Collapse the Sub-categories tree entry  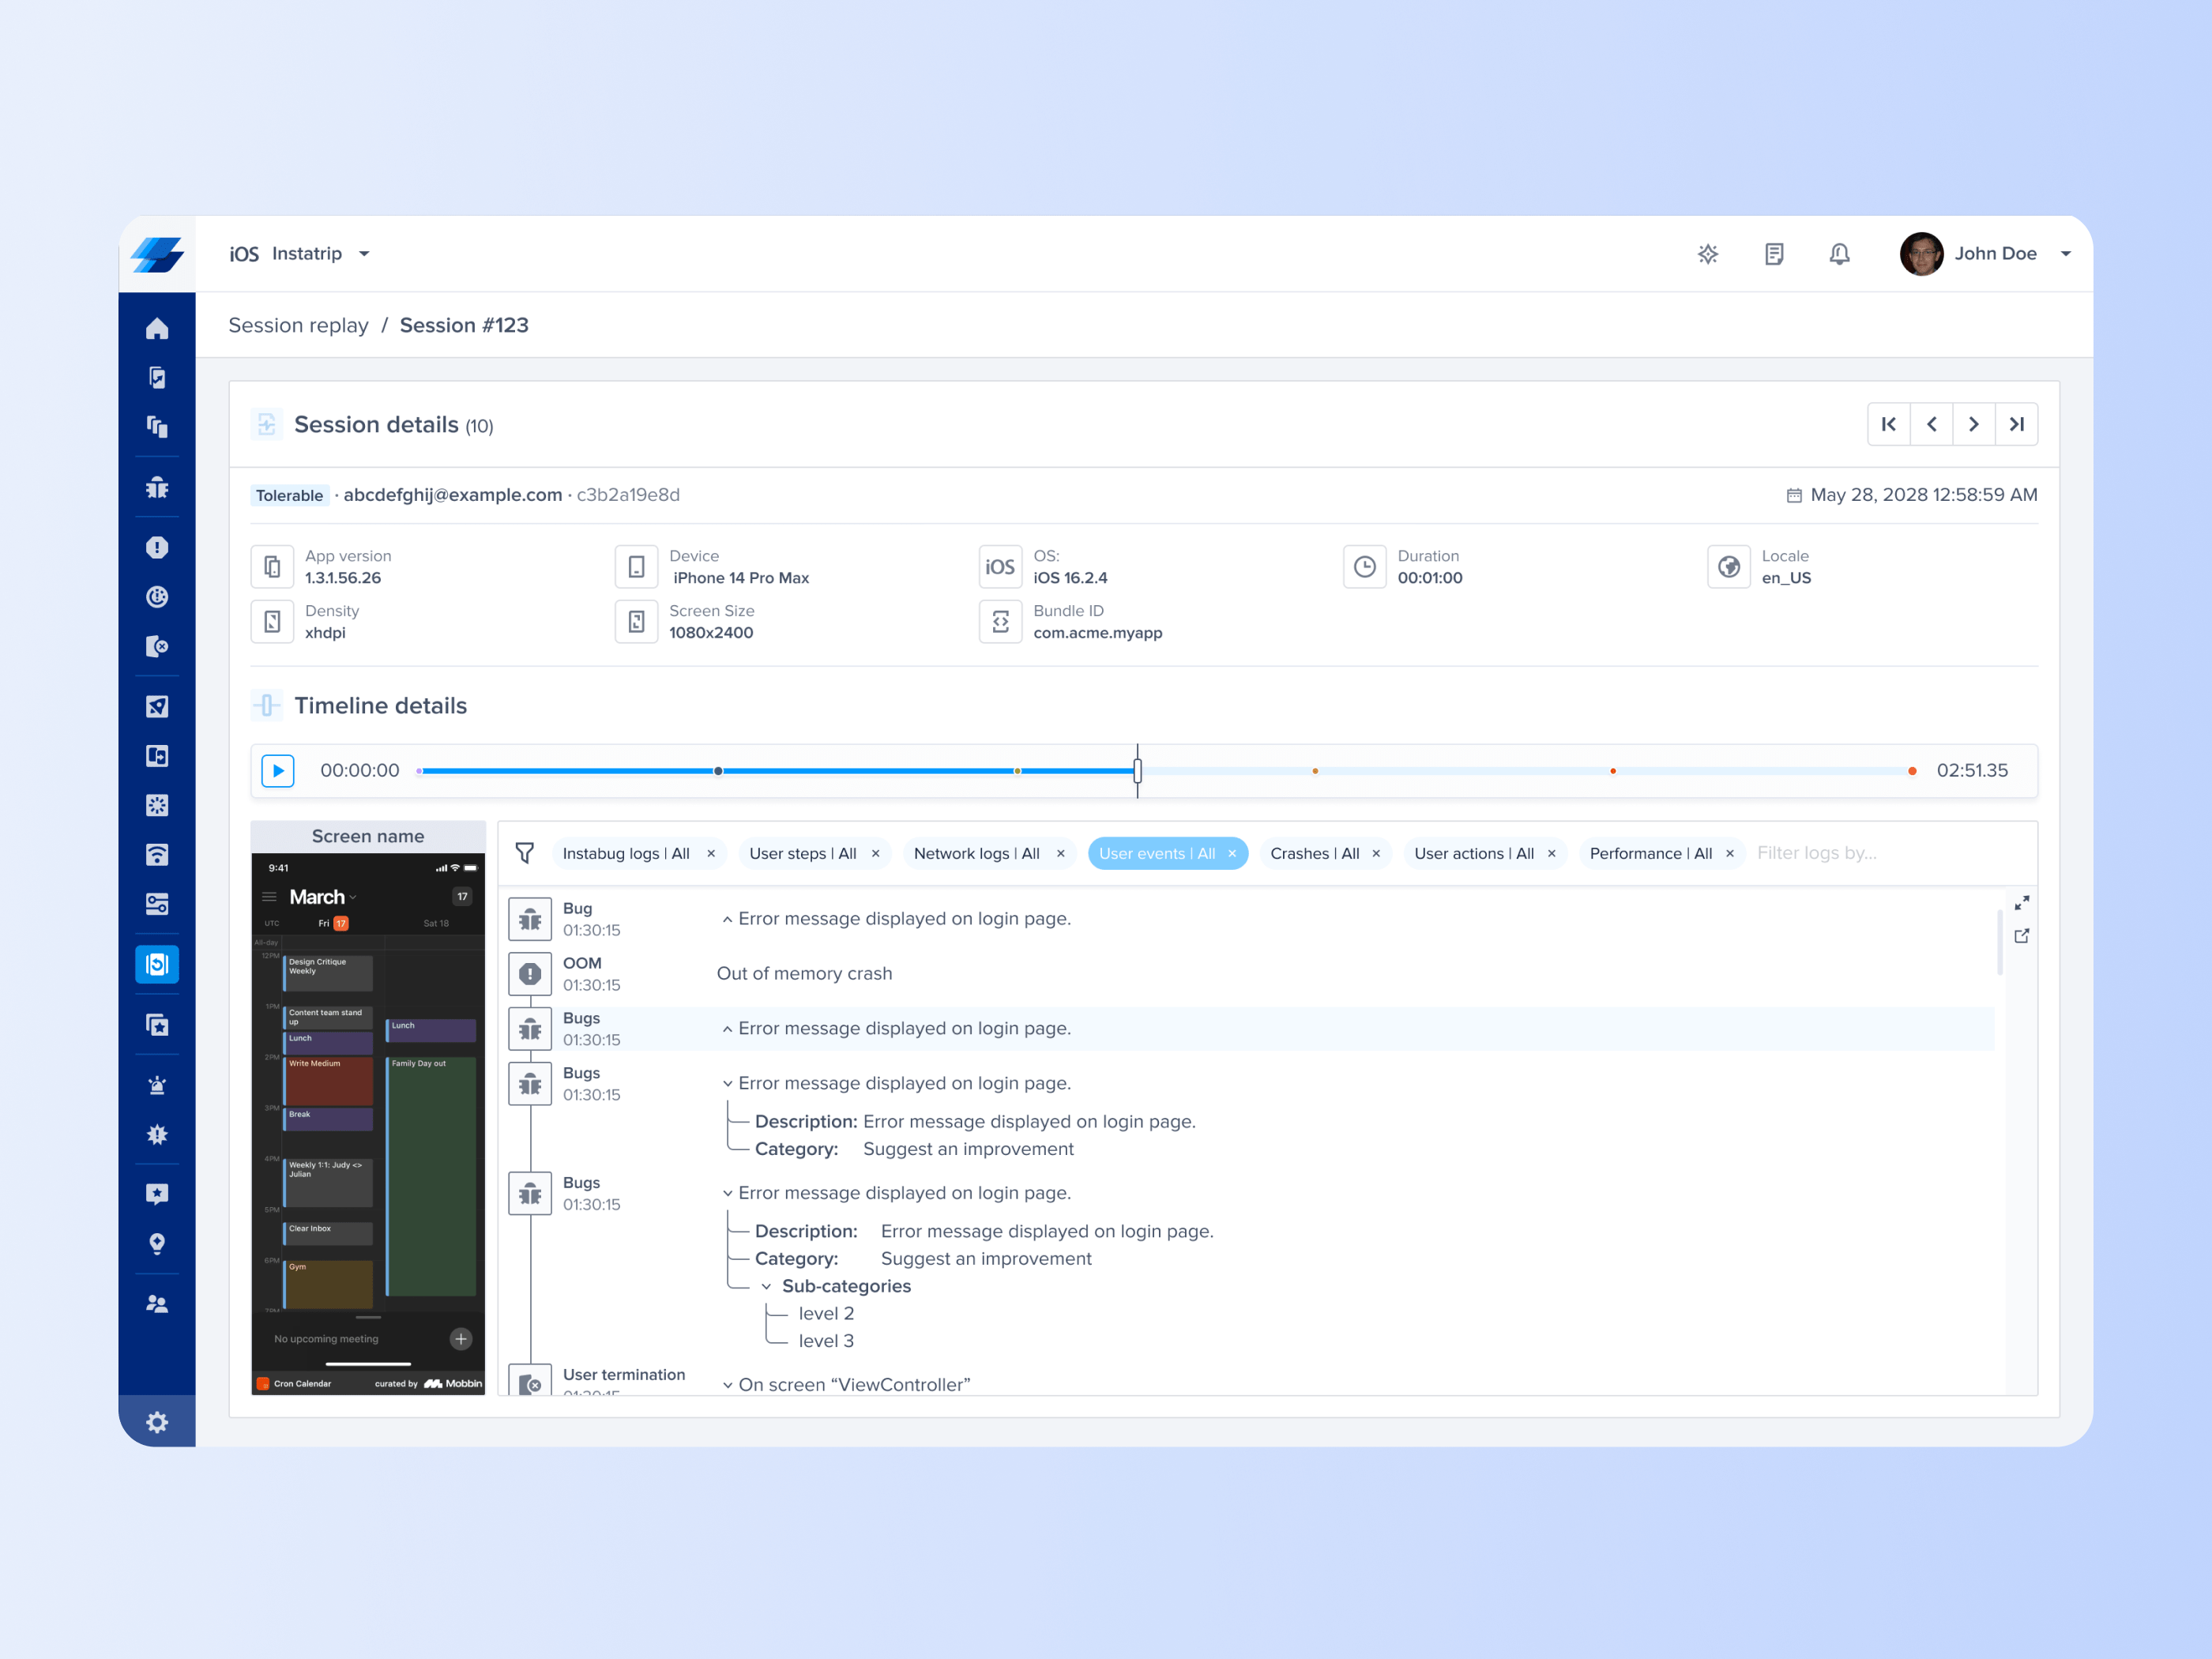pyautogui.click(x=766, y=1286)
